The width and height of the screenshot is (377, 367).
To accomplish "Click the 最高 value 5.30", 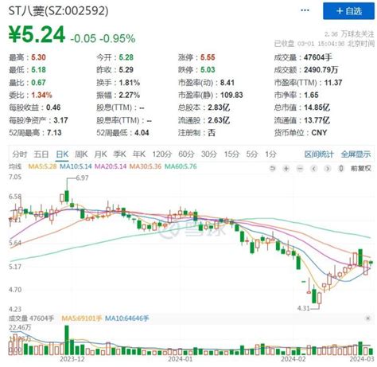I will [x=38, y=57].
